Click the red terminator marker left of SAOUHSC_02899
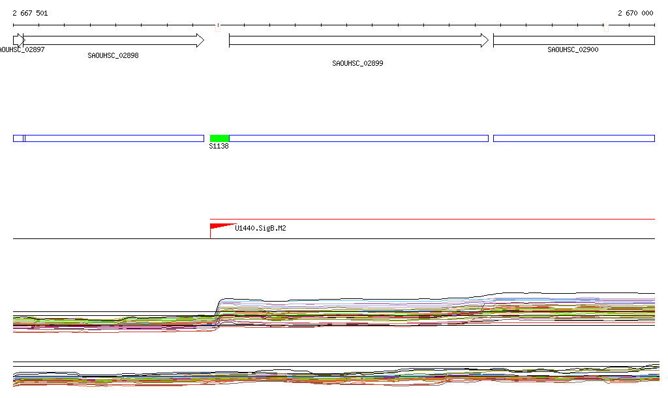This screenshot has width=668, height=398. (217, 27)
